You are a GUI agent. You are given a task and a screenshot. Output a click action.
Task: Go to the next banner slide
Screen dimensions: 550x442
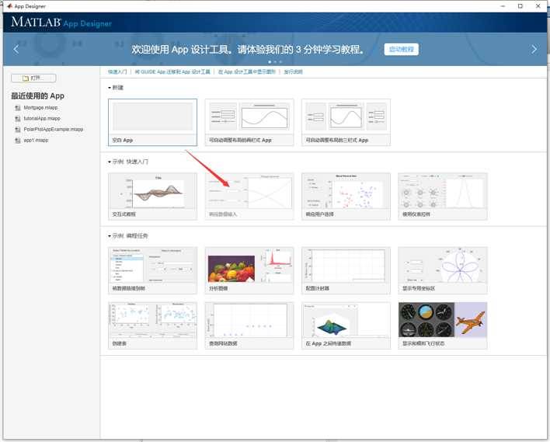tap(534, 49)
